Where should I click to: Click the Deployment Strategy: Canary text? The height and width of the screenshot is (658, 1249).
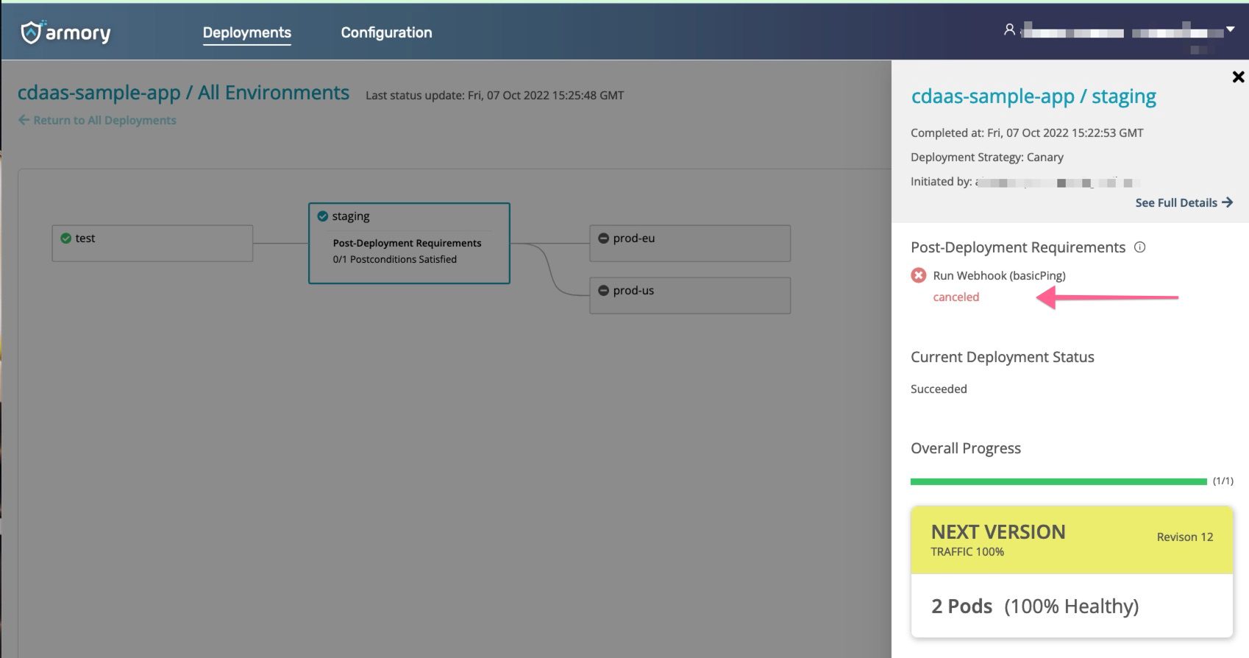click(987, 157)
